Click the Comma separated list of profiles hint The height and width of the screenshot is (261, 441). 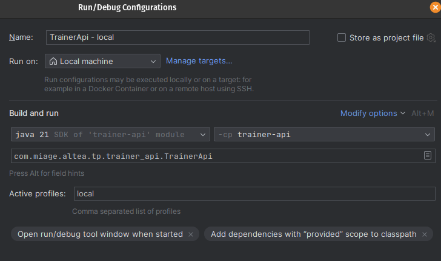(x=126, y=211)
